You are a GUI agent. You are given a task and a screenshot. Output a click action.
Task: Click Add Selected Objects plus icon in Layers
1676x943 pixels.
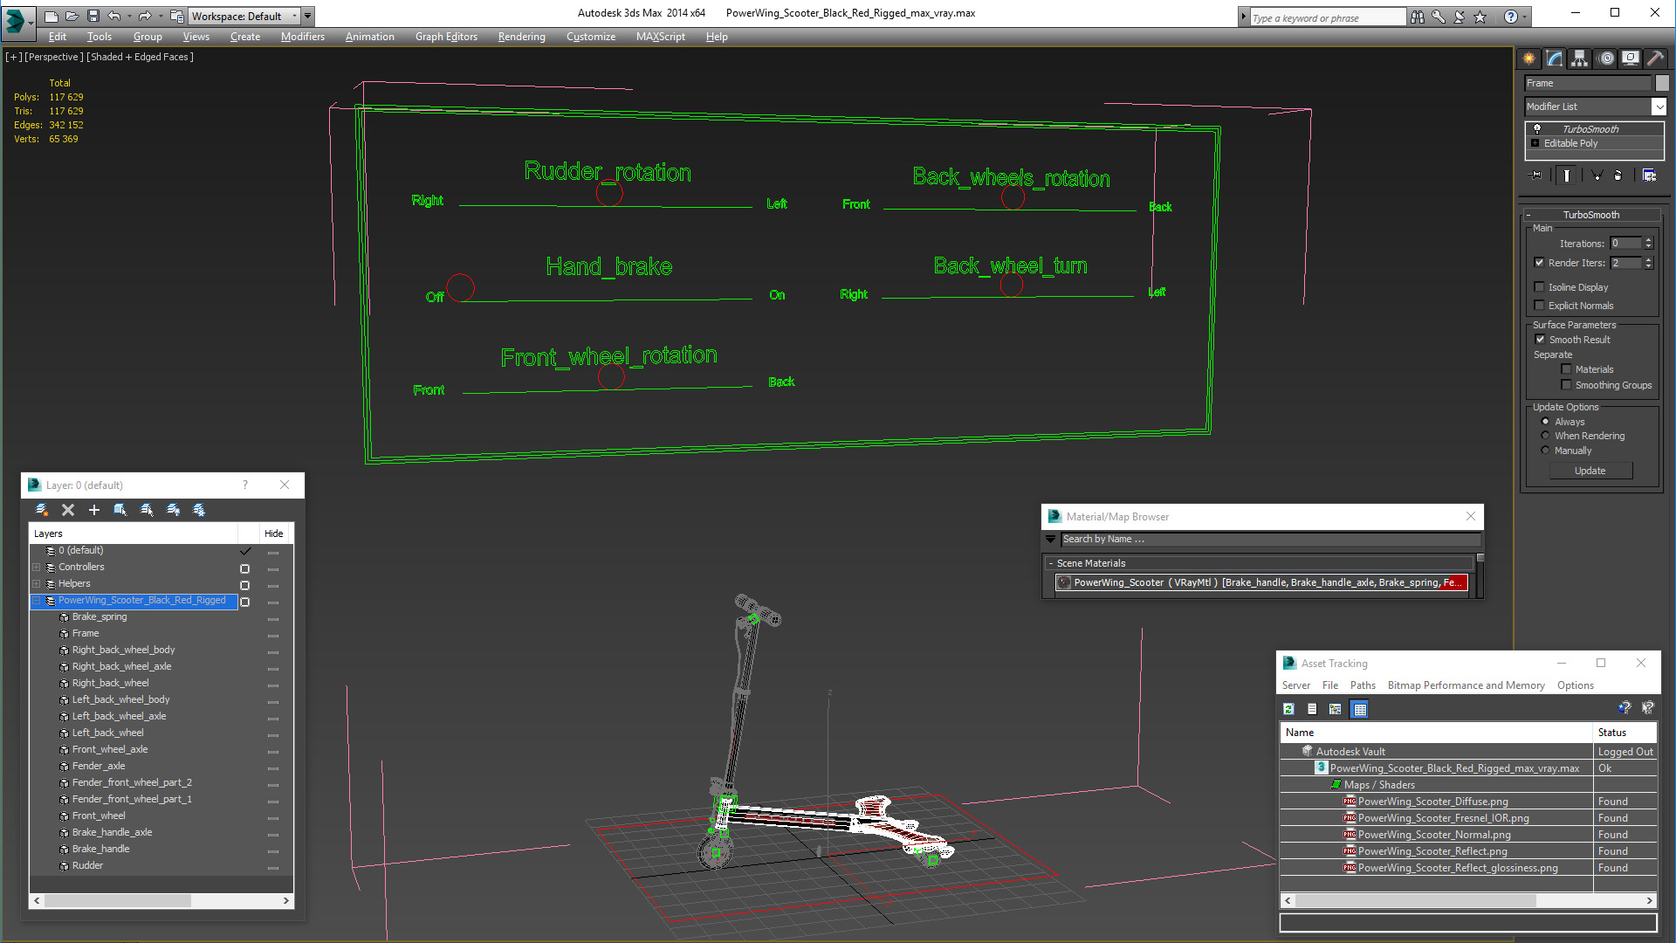point(94,510)
